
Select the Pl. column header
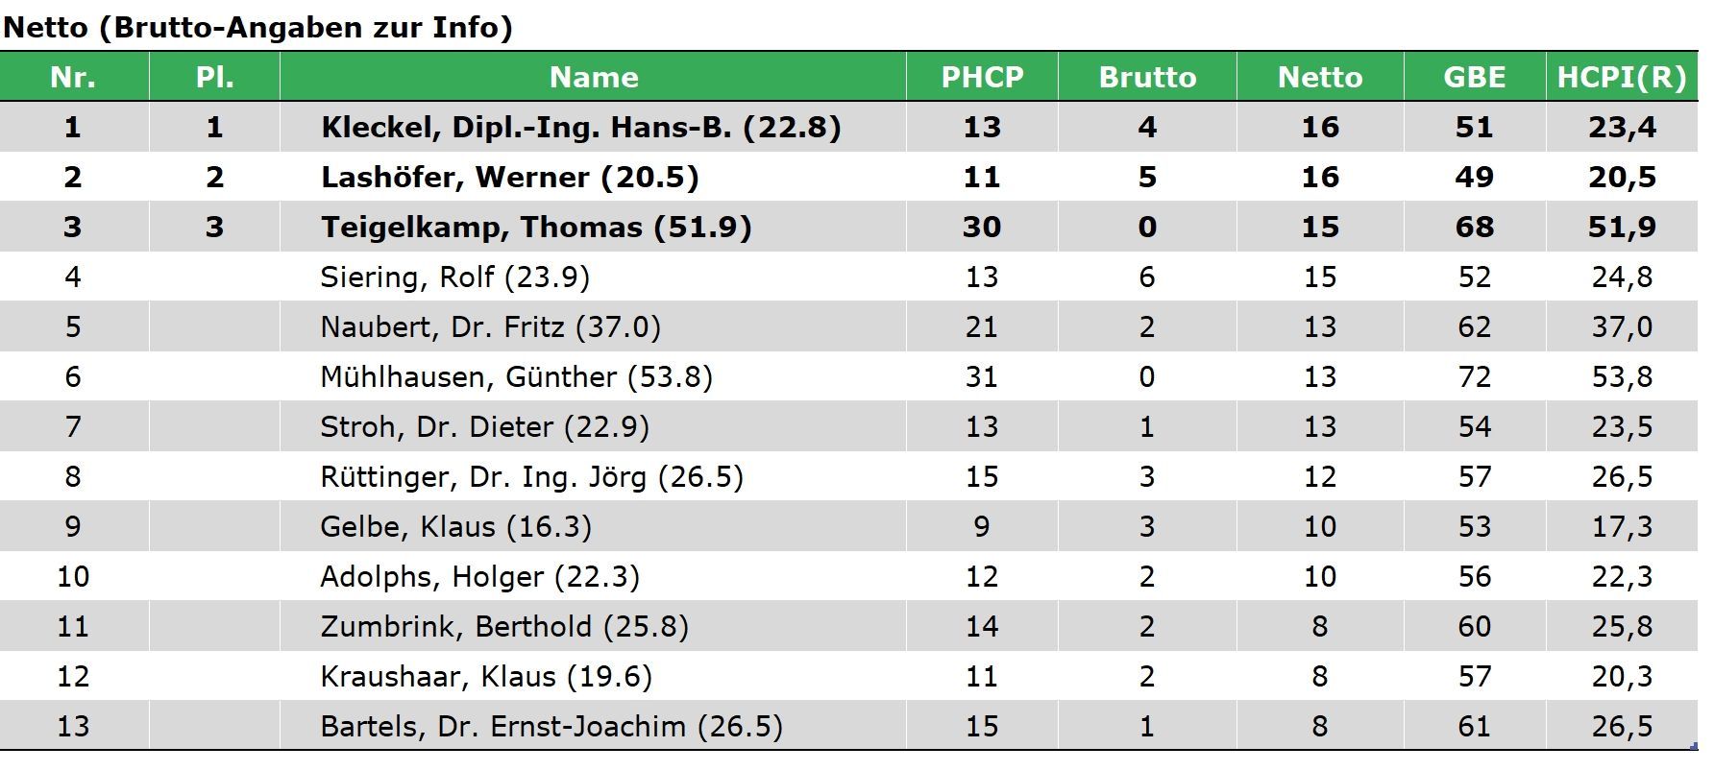coord(214,77)
